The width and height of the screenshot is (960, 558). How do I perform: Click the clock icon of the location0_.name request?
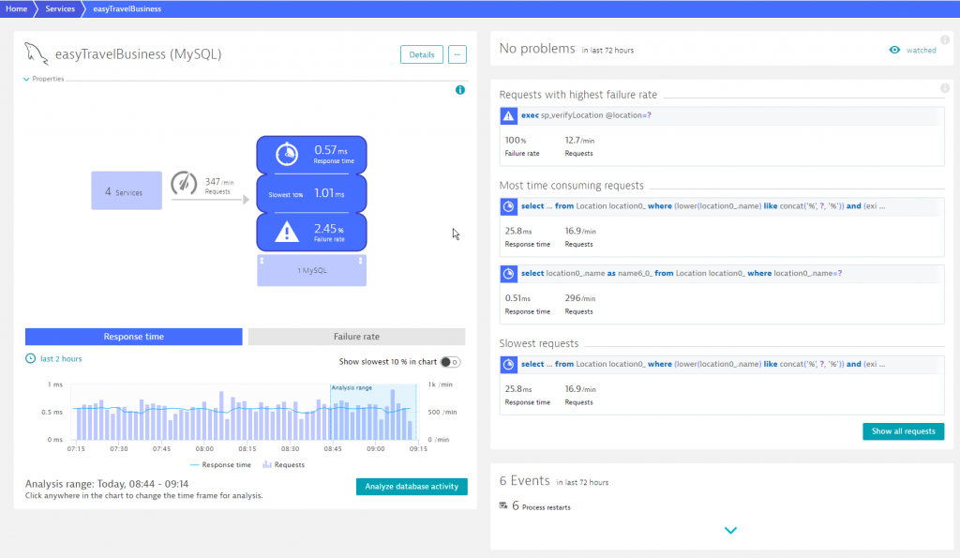508,274
